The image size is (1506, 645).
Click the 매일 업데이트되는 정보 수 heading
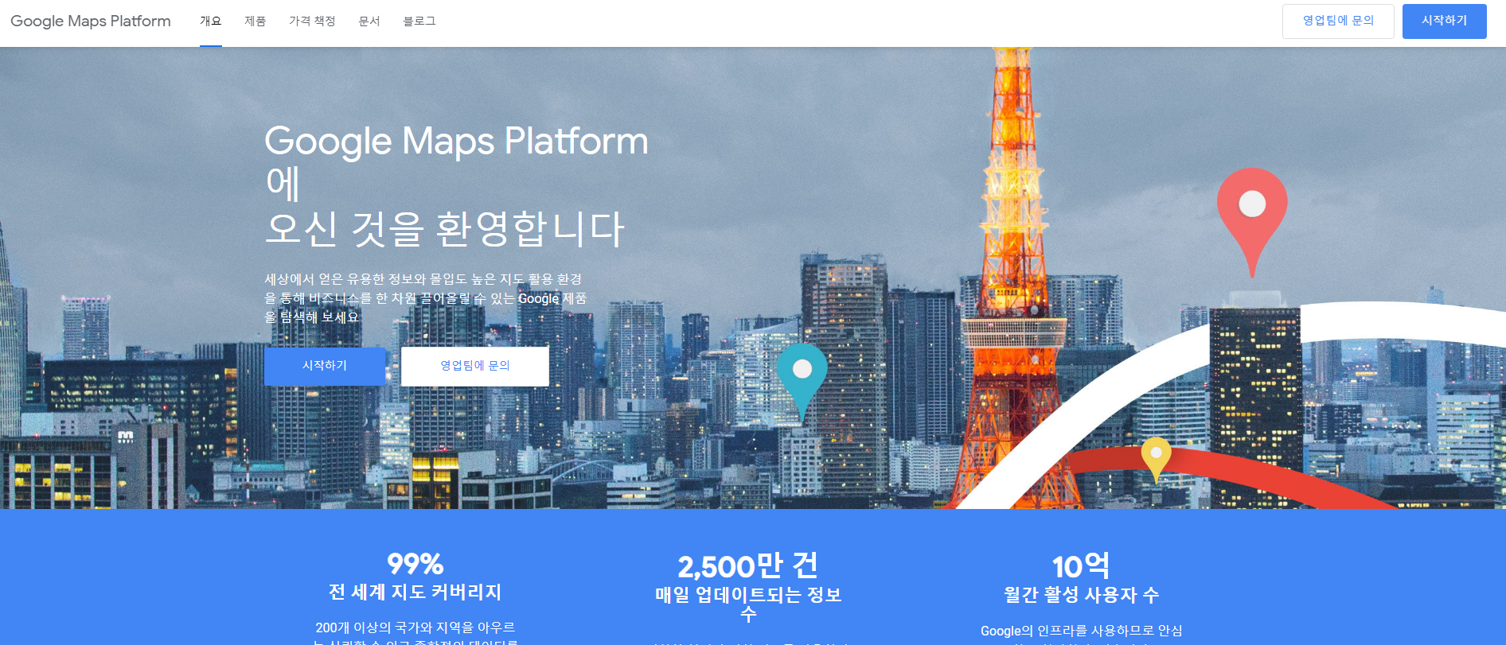coord(748,604)
